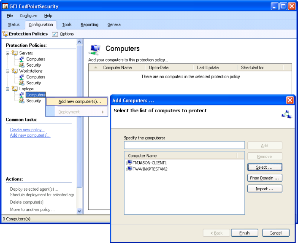Screen dimensions: 298x243
Task: Click the Laptops policy icon in tree
Action: pos(14,89)
